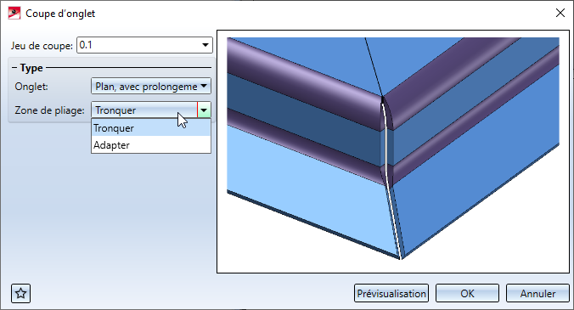Click the Type section header label
The image size is (574, 310).
click(x=31, y=68)
